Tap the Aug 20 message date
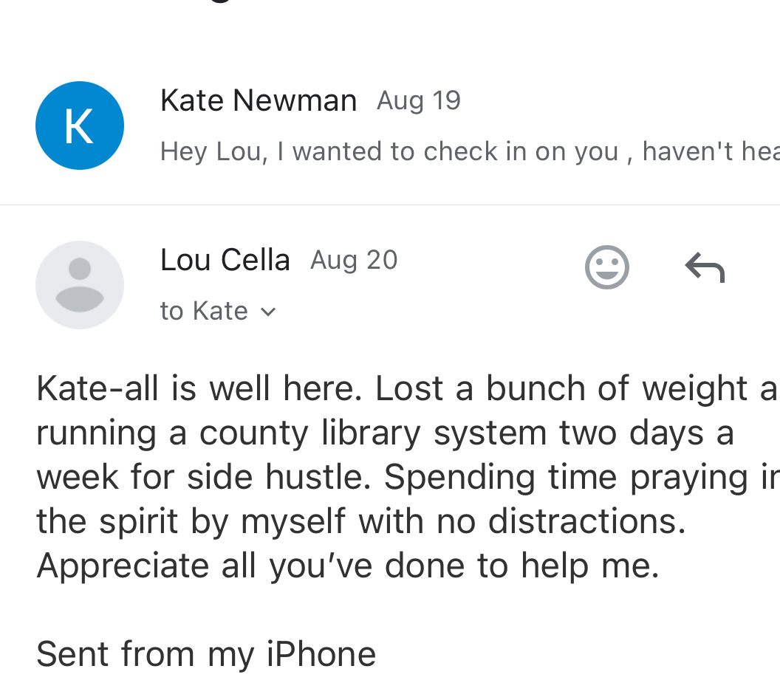 point(354,260)
